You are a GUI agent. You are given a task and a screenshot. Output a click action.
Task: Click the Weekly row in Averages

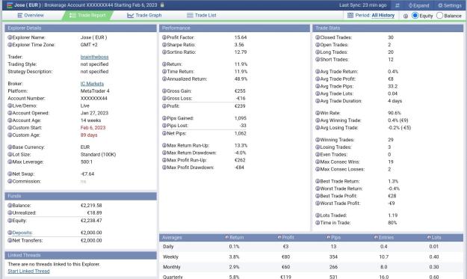(312, 257)
